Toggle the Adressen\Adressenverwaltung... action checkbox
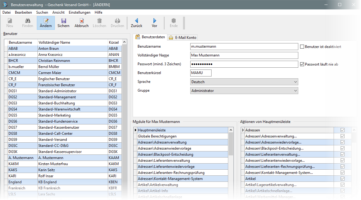The width and height of the screenshot is (361, 200). pos(342,136)
